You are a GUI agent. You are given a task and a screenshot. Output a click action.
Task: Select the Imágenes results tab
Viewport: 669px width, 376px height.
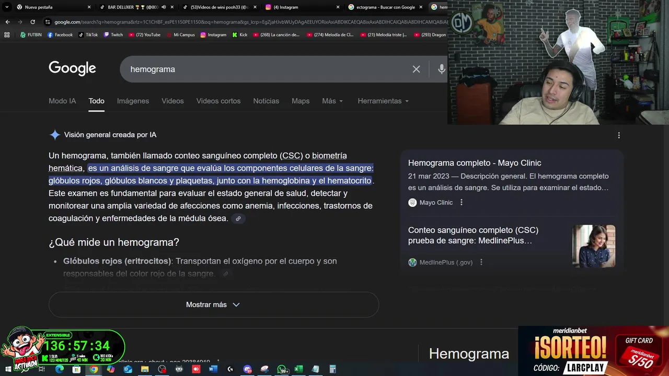click(133, 101)
